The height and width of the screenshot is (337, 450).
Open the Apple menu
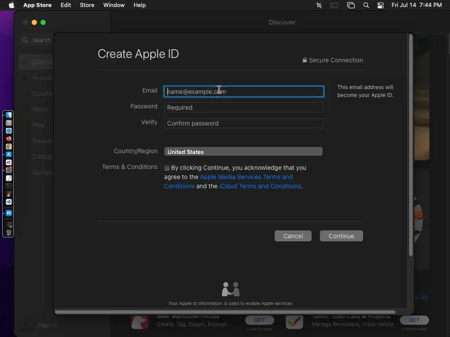coord(11,5)
